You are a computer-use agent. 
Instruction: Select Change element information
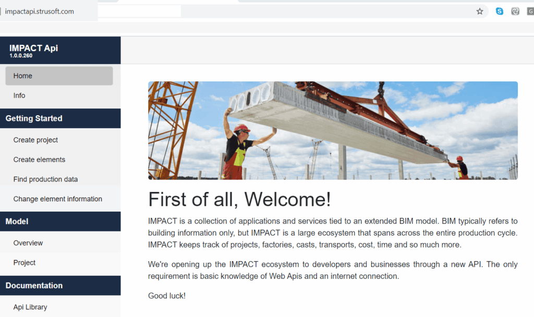point(57,199)
